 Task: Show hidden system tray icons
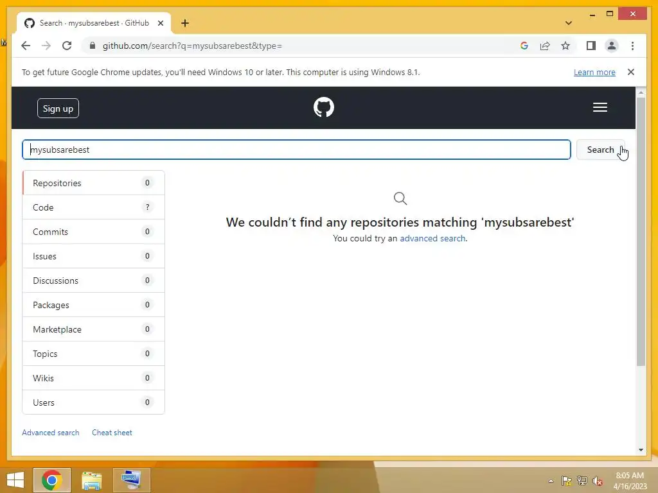pos(551,481)
